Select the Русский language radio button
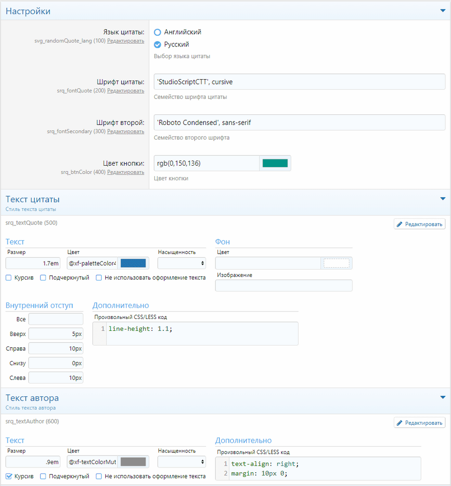Image resolution: width=451 pixels, height=486 pixels. coord(158,45)
